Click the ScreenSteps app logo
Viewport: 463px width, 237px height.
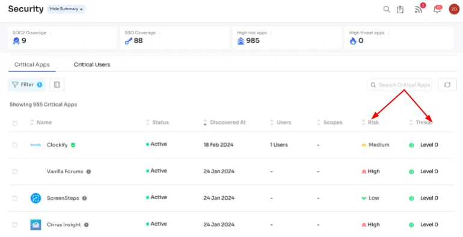coord(35,198)
